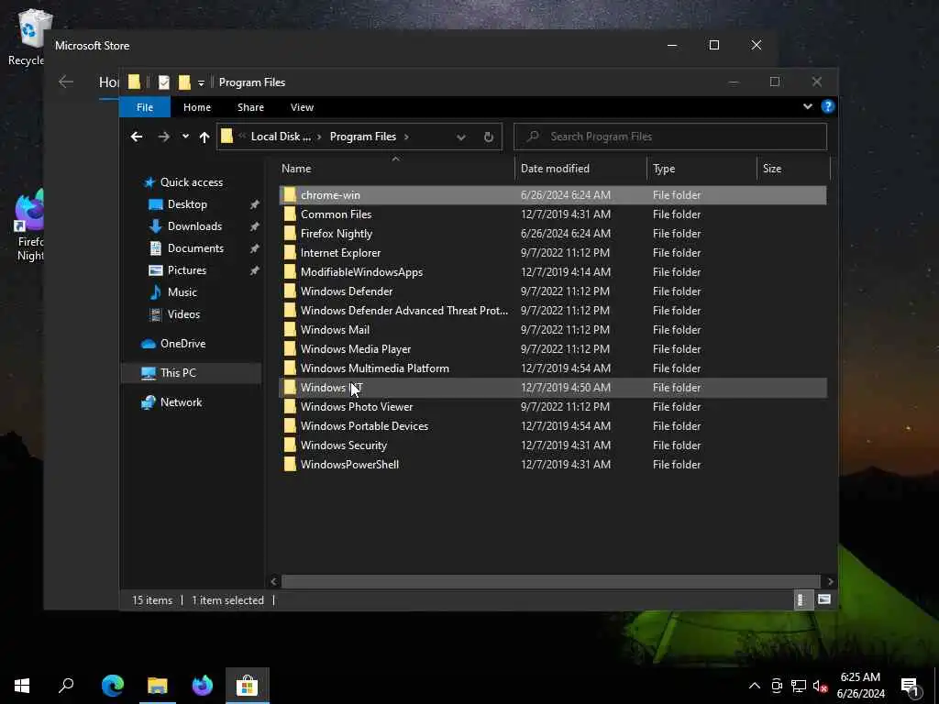Click horizontal scrollbar left arrow
939x704 pixels.
[x=273, y=581]
